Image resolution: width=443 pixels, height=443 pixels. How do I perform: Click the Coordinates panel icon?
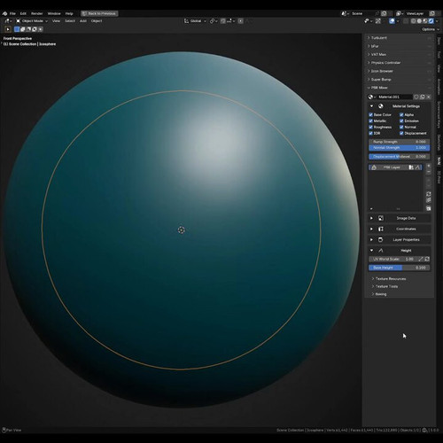(381, 229)
